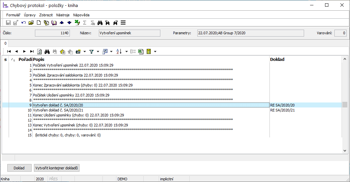Click the Doklad column header
The image size is (350, 182).
pos(277,60)
